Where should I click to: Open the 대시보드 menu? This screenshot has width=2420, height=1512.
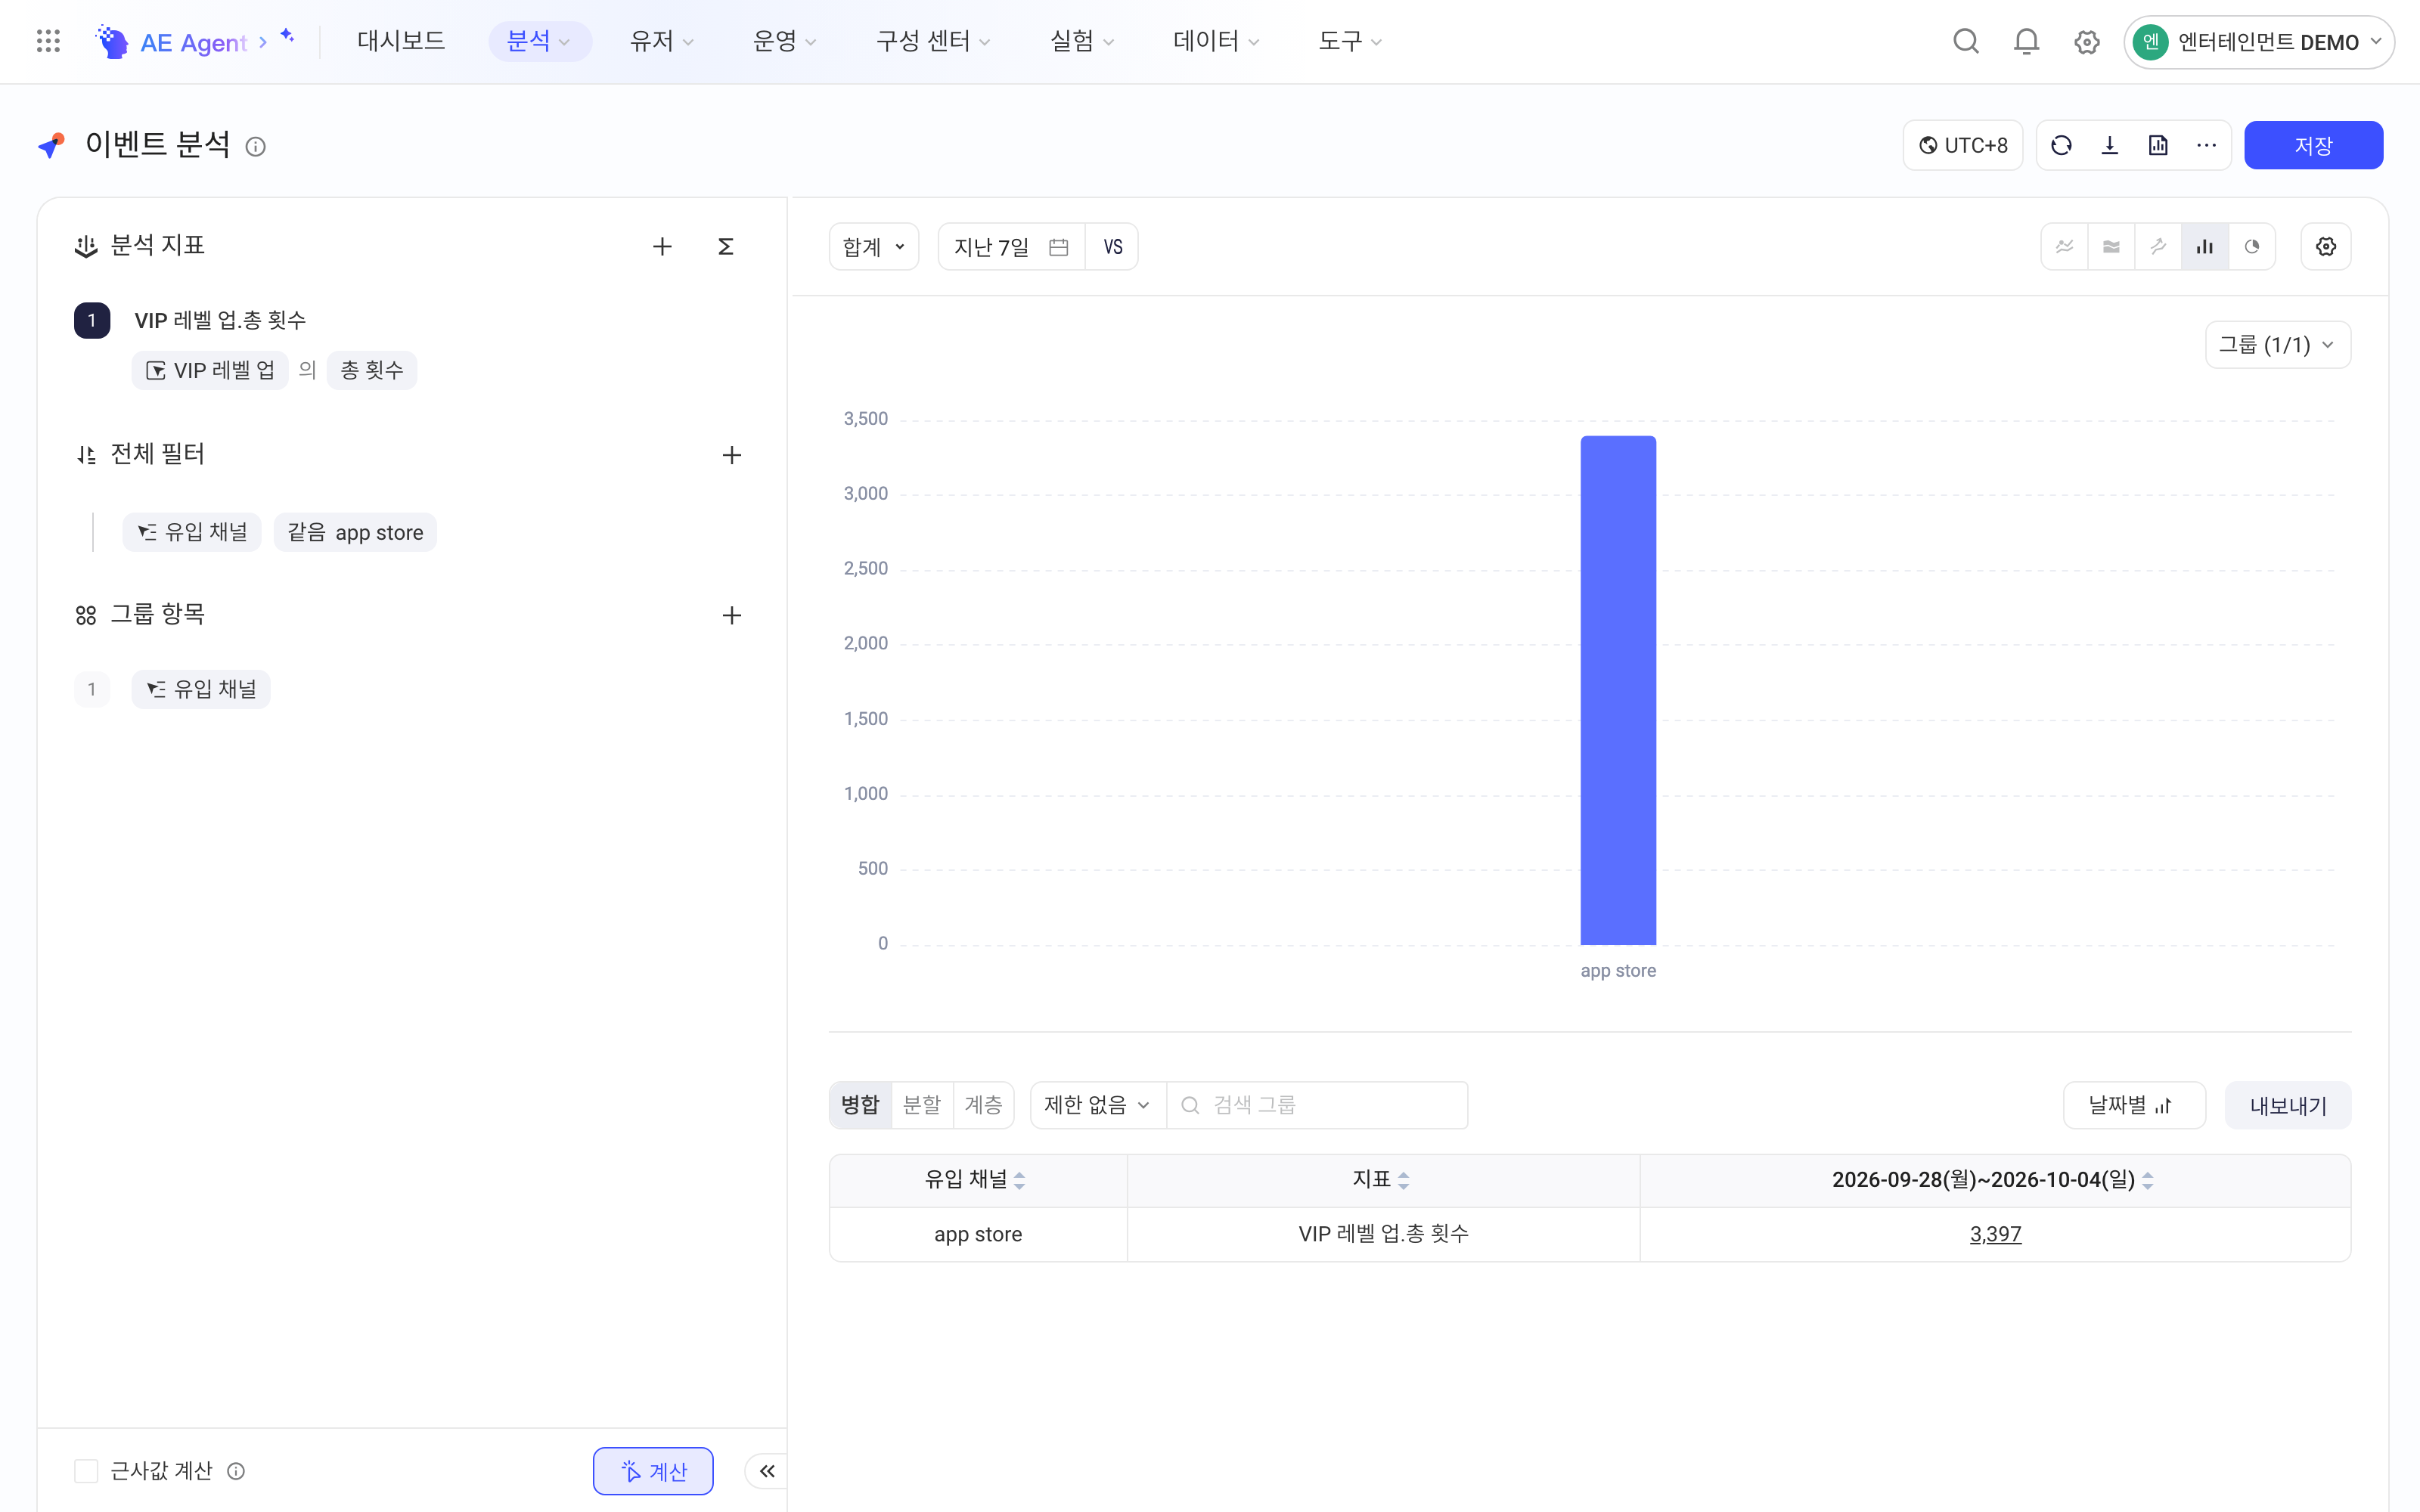[401, 41]
